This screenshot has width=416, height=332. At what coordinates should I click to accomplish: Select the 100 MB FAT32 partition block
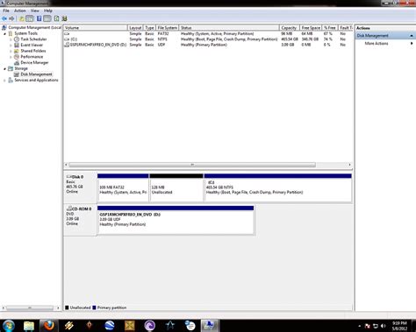tap(123, 187)
